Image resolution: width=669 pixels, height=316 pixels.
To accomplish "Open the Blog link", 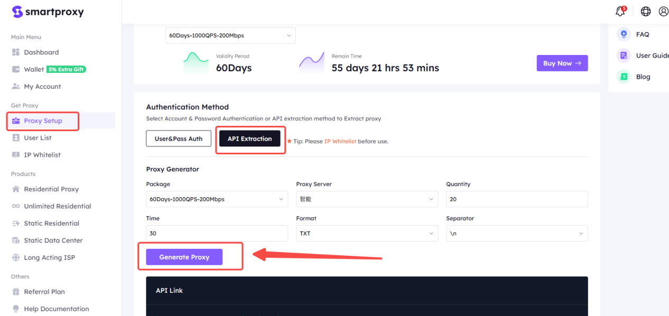I will pos(643,77).
